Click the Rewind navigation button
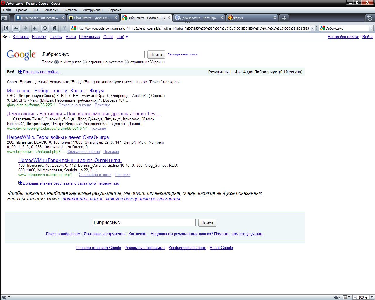This screenshot has height=300, width=375. click(x=6, y=28)
